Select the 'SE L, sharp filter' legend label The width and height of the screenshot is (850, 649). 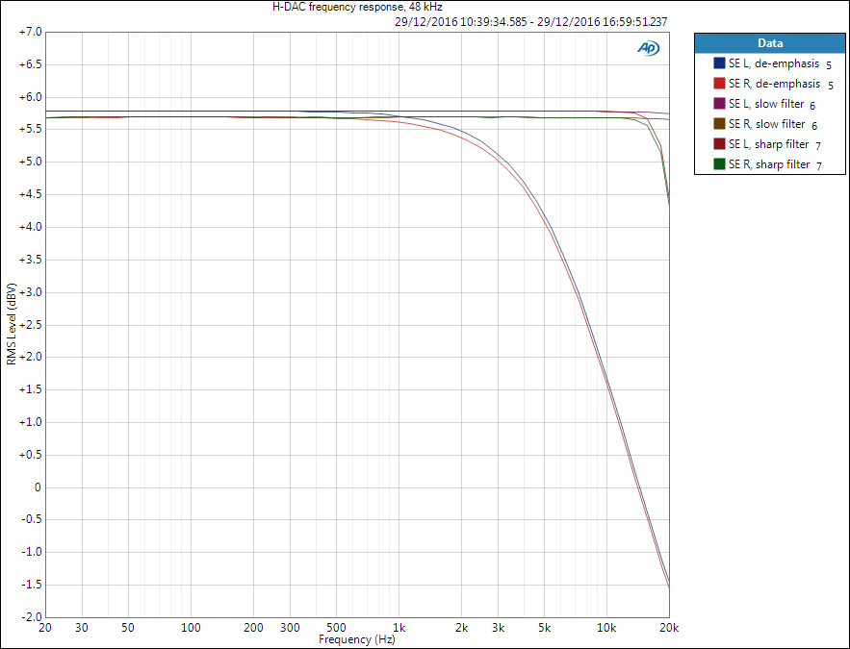(x=769, y=144)
